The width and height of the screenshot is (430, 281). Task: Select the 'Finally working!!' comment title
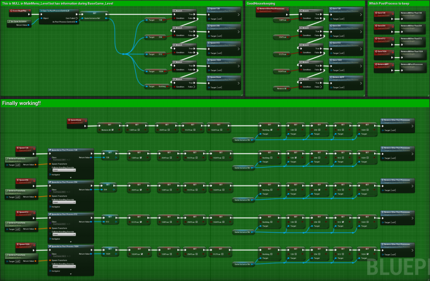(x=22, y=103)
